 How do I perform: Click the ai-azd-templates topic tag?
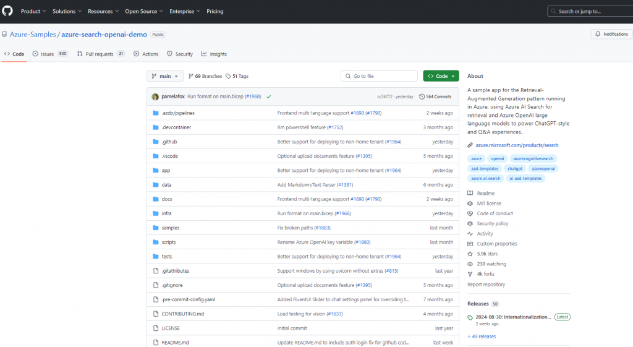click(x=525, y=179)
